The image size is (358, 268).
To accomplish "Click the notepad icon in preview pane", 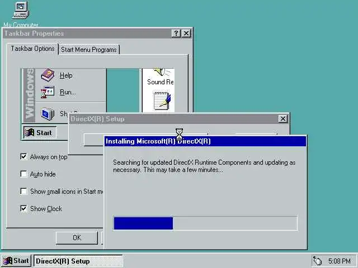I will point(162,101).
